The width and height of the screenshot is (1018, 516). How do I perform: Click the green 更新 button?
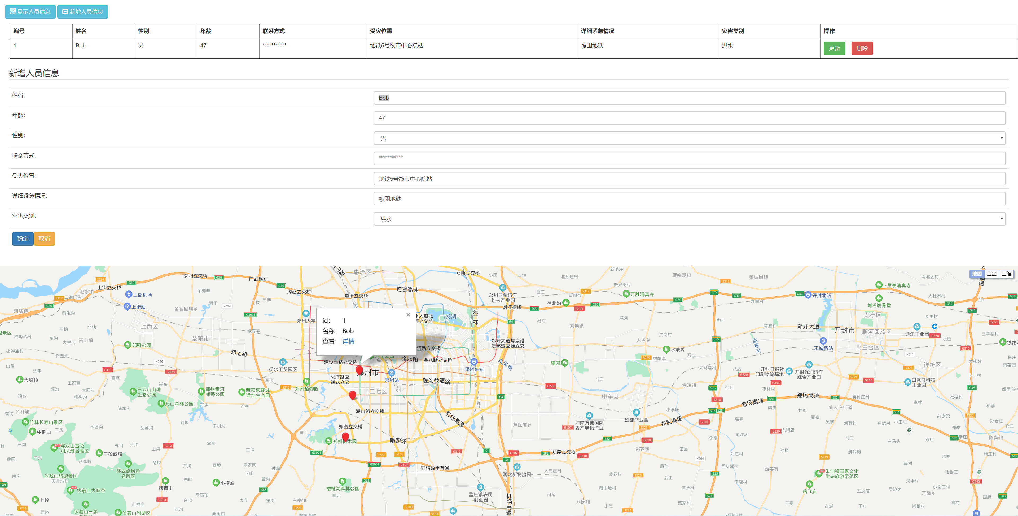click(834, 48)
